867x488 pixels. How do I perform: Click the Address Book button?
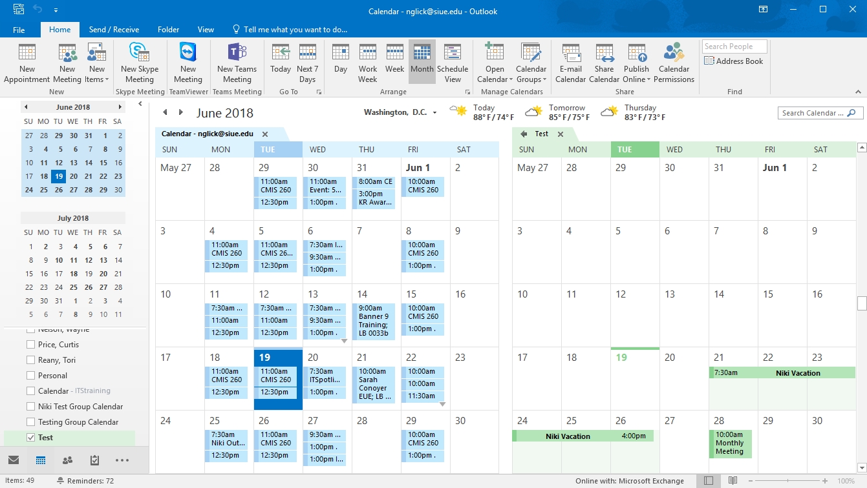point(733,61)
